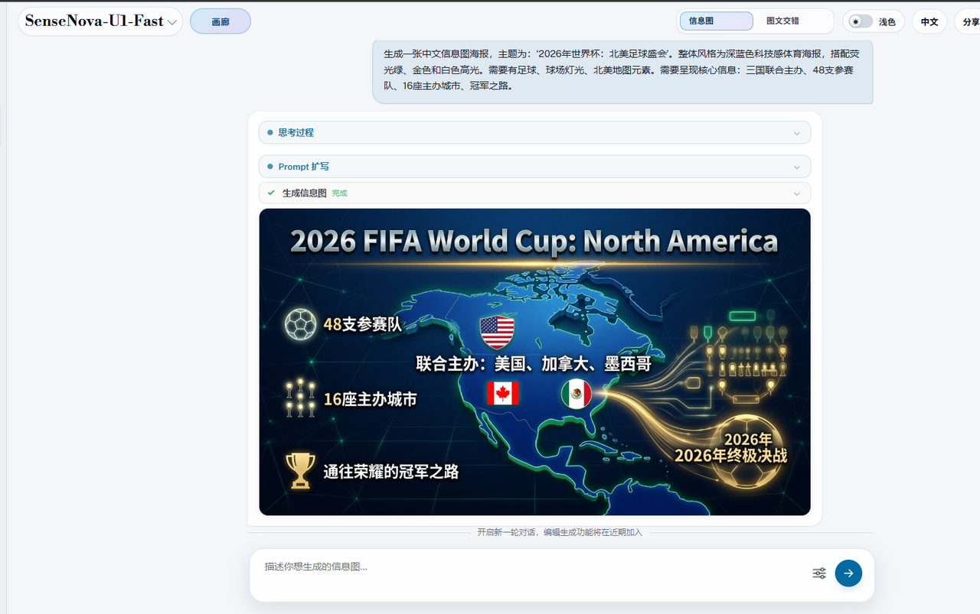The height and width of the screenshot is (614, 980).
Task: Click the chevron on the Prompt 扩写 row
Action: [796, 167]
